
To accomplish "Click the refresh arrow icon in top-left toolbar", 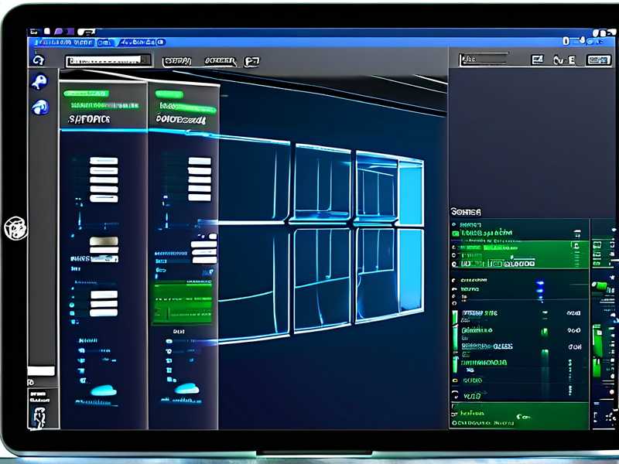I will click(37, 60).
